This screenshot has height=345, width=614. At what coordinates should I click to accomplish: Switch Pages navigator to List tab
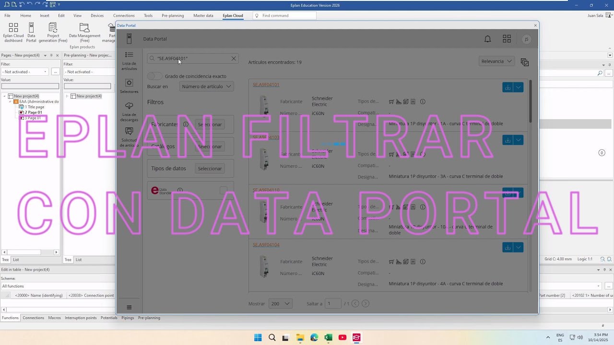16,260
